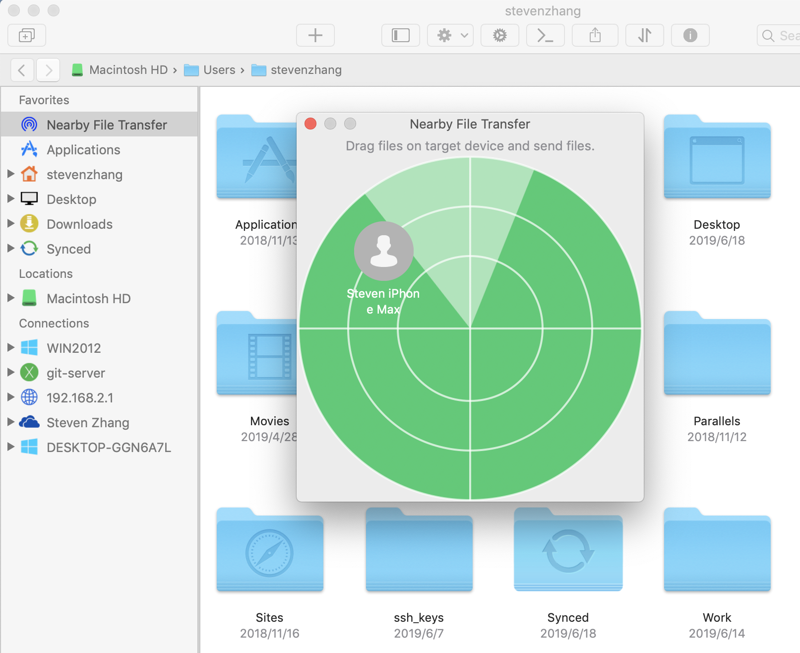Expand stevenzhang in the sidebar

(10, 174)
